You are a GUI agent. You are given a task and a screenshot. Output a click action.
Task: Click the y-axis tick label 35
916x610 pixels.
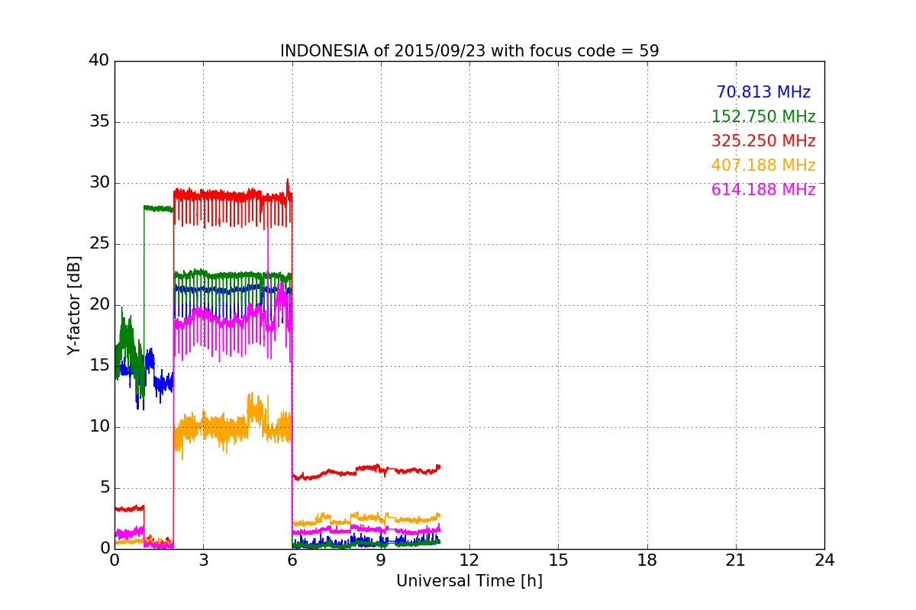coord(99,122)
